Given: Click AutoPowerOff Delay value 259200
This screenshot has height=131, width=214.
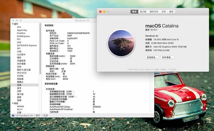Looking at the screenshot, I should click(x=97, y=107).
